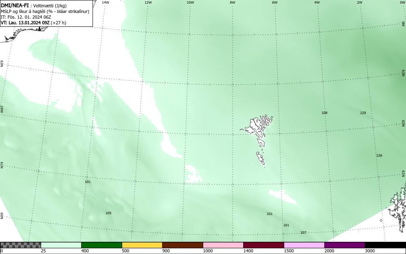Click the 12W longitude label
The width and height of the screenshot is (406, 254).
pos(148,2)
